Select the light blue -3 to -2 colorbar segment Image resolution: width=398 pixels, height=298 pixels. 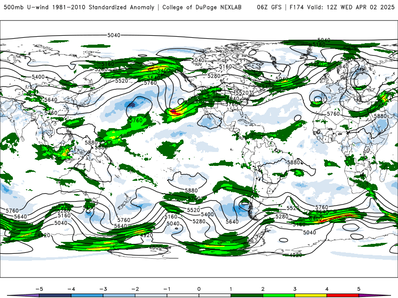[119, 296]
